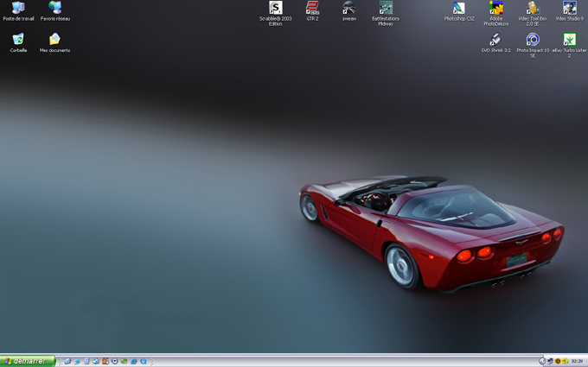Open Photo Impact 10 SE shortcut

pos(533,40)
